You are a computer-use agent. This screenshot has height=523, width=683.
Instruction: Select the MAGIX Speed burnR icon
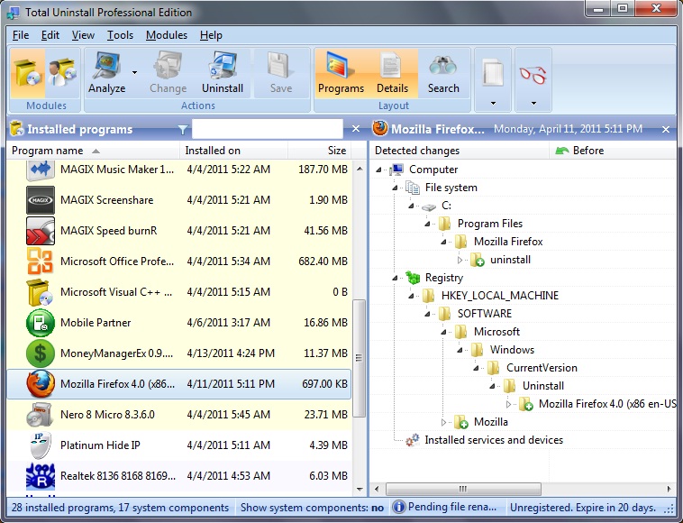[x=40, y=231]
